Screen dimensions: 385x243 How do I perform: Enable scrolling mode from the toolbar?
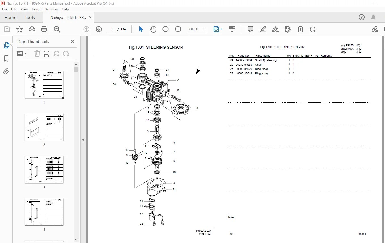(232, 29)
